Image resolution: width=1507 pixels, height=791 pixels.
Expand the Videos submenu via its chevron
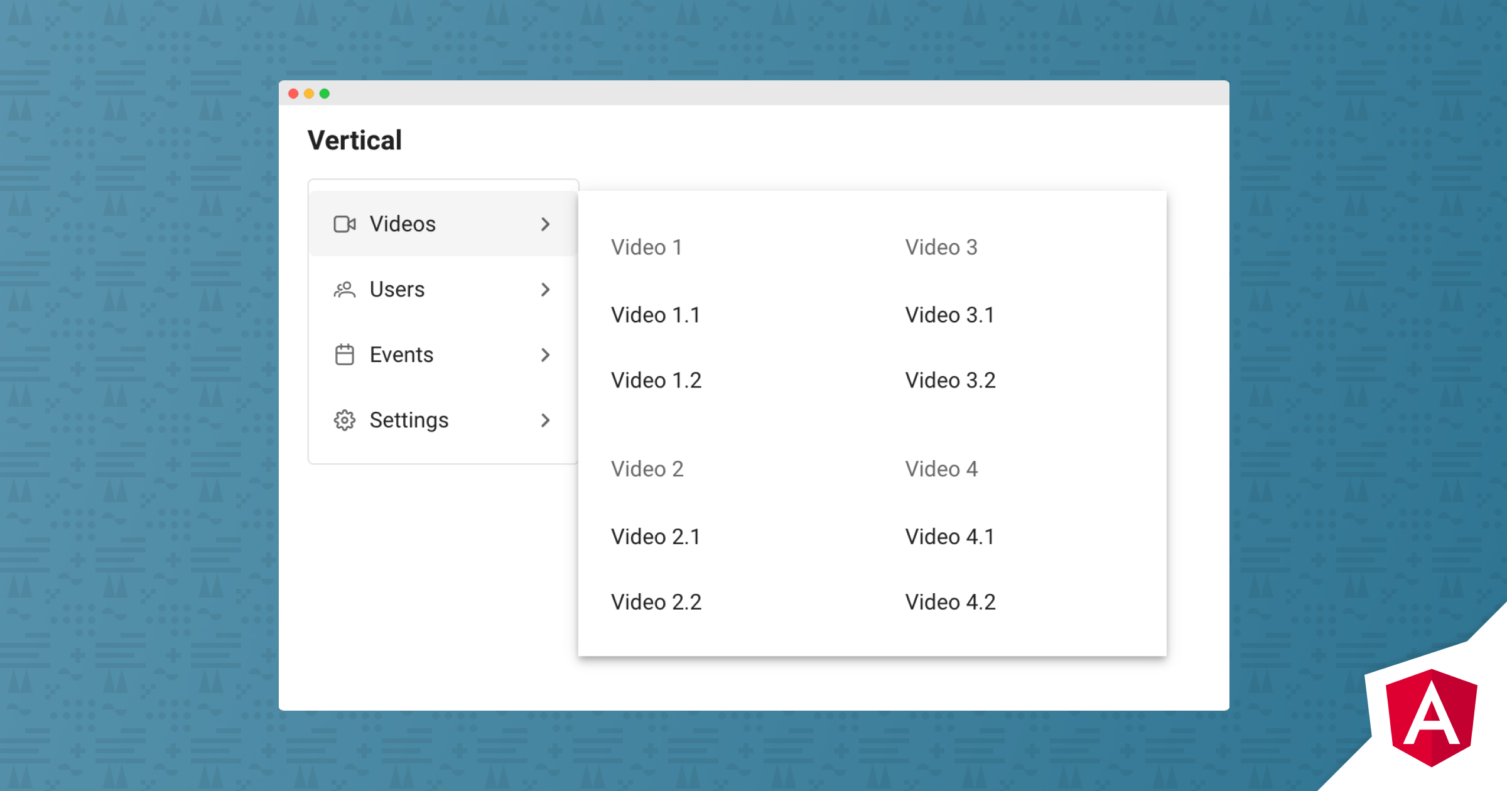pyautogui.click(x=545, y=224)
